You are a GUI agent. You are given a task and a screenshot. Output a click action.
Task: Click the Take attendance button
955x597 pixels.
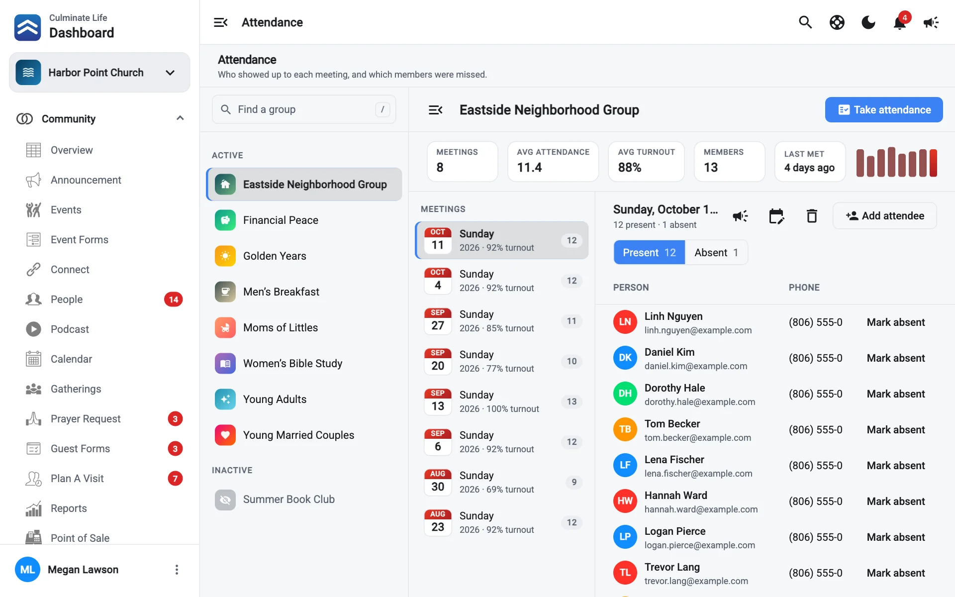(x=884, y=110)
